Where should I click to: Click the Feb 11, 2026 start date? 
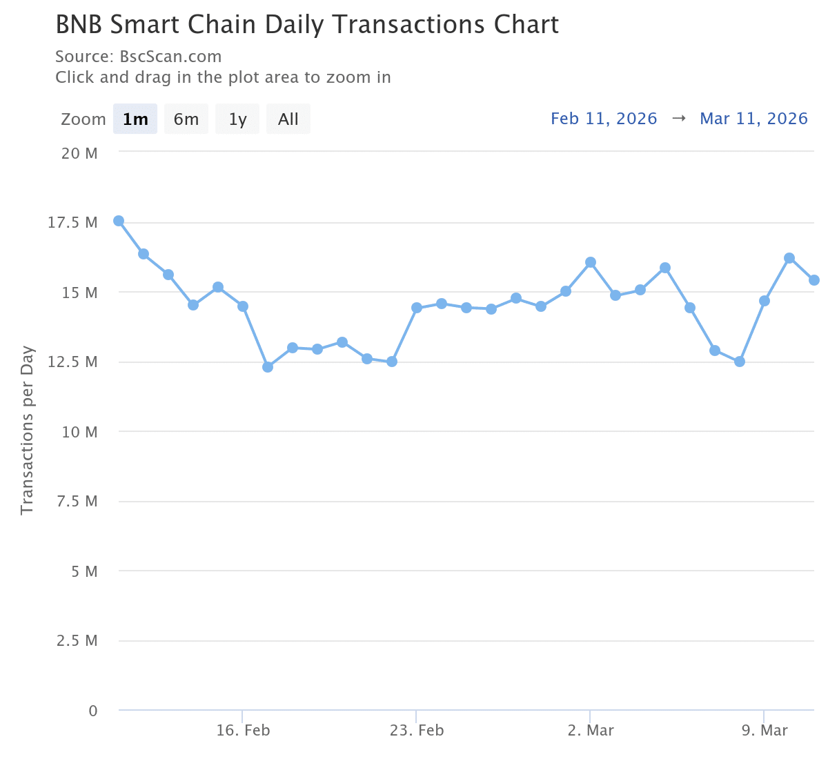coord(604,119)
